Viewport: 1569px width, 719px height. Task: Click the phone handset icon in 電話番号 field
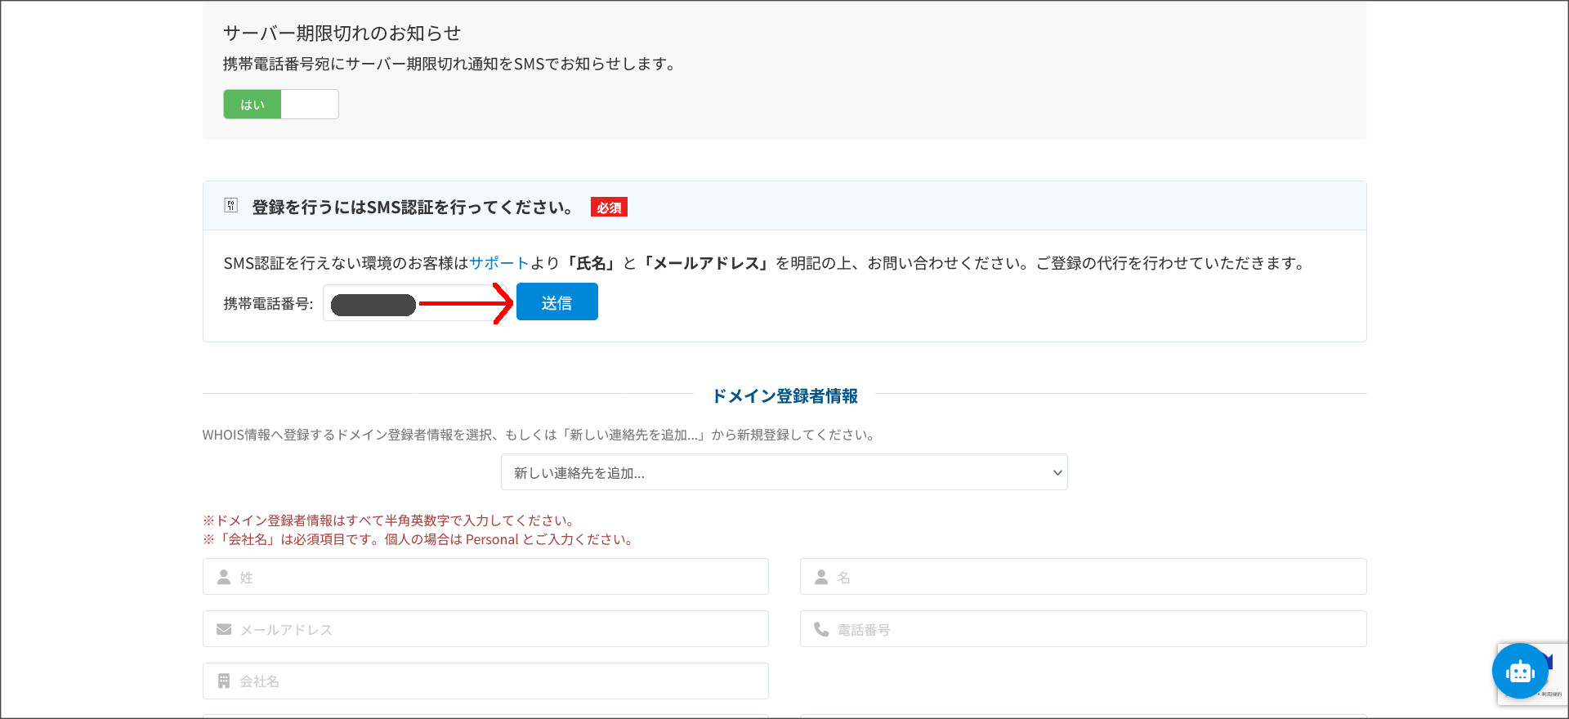click(821, 629)
